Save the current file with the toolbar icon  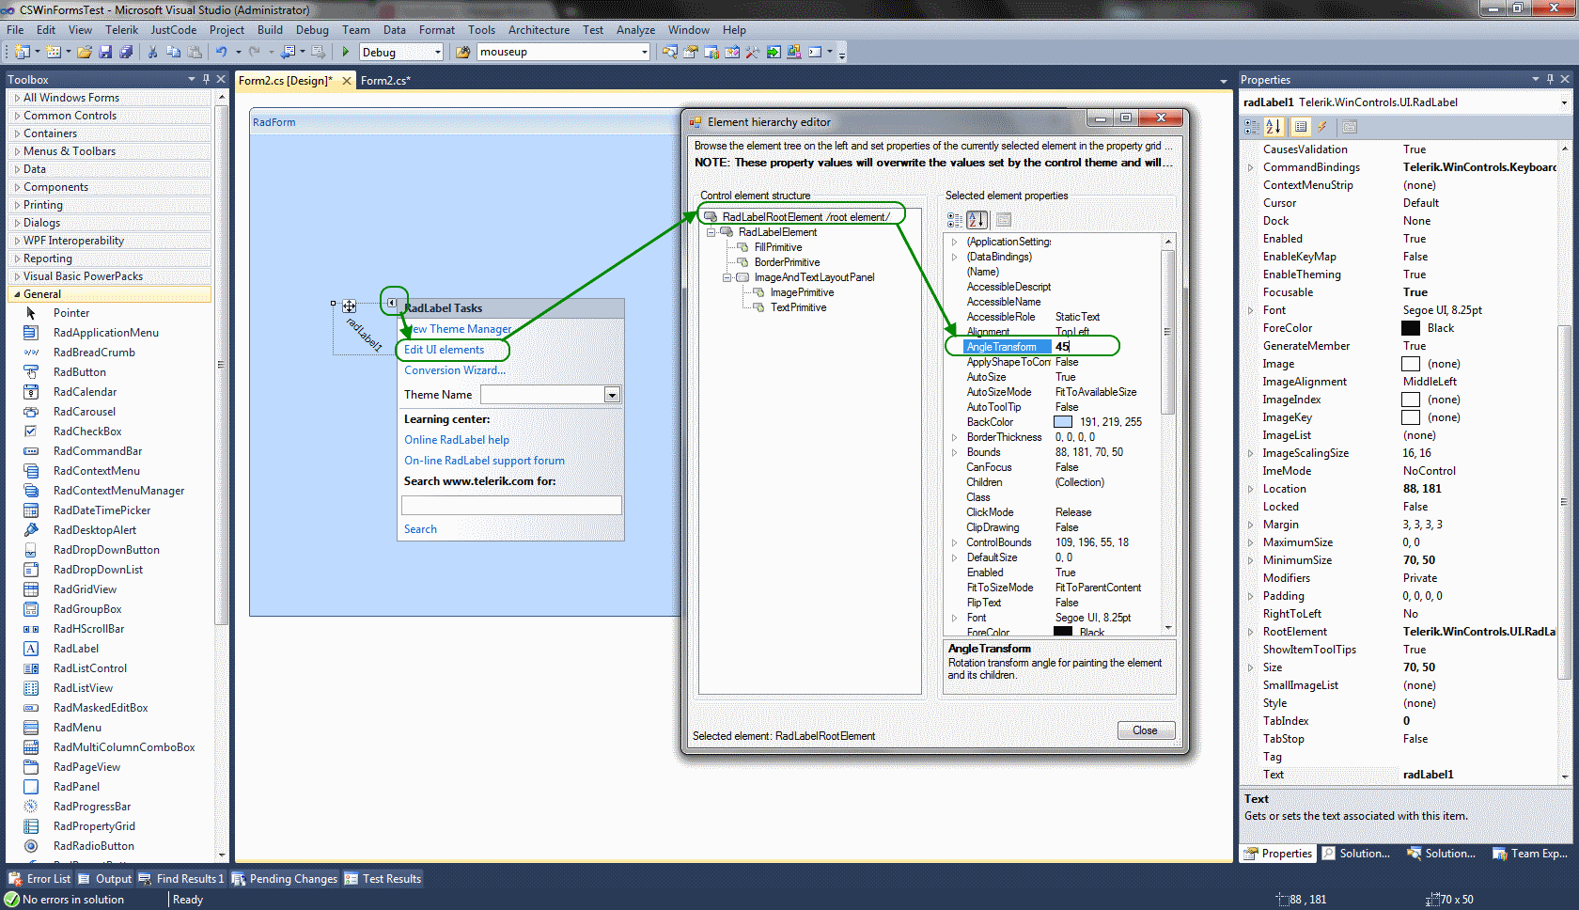tap(105, 52)
